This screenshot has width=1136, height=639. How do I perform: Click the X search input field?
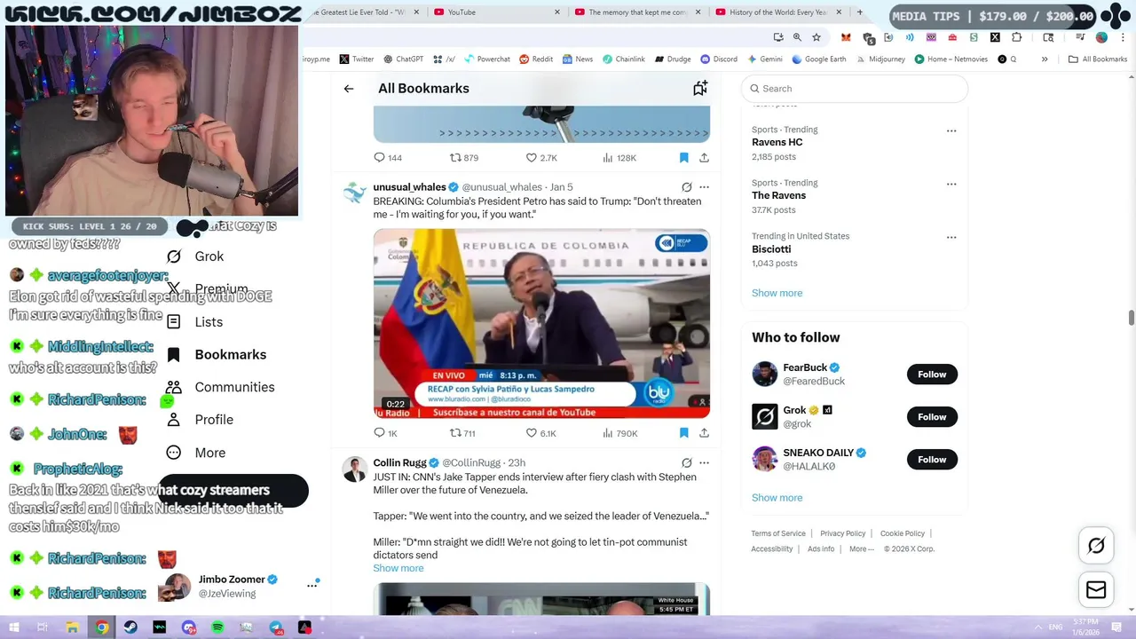(x=854, y=89)
